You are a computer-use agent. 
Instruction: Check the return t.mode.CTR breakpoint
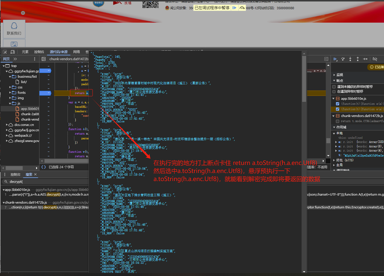coord(338,121)
